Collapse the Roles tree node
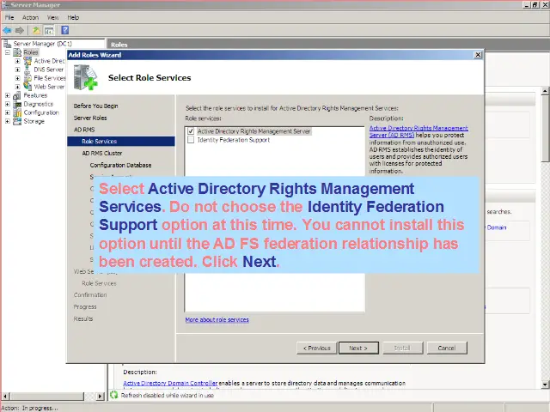The image size is (550, 412). [x=8, y=52]
